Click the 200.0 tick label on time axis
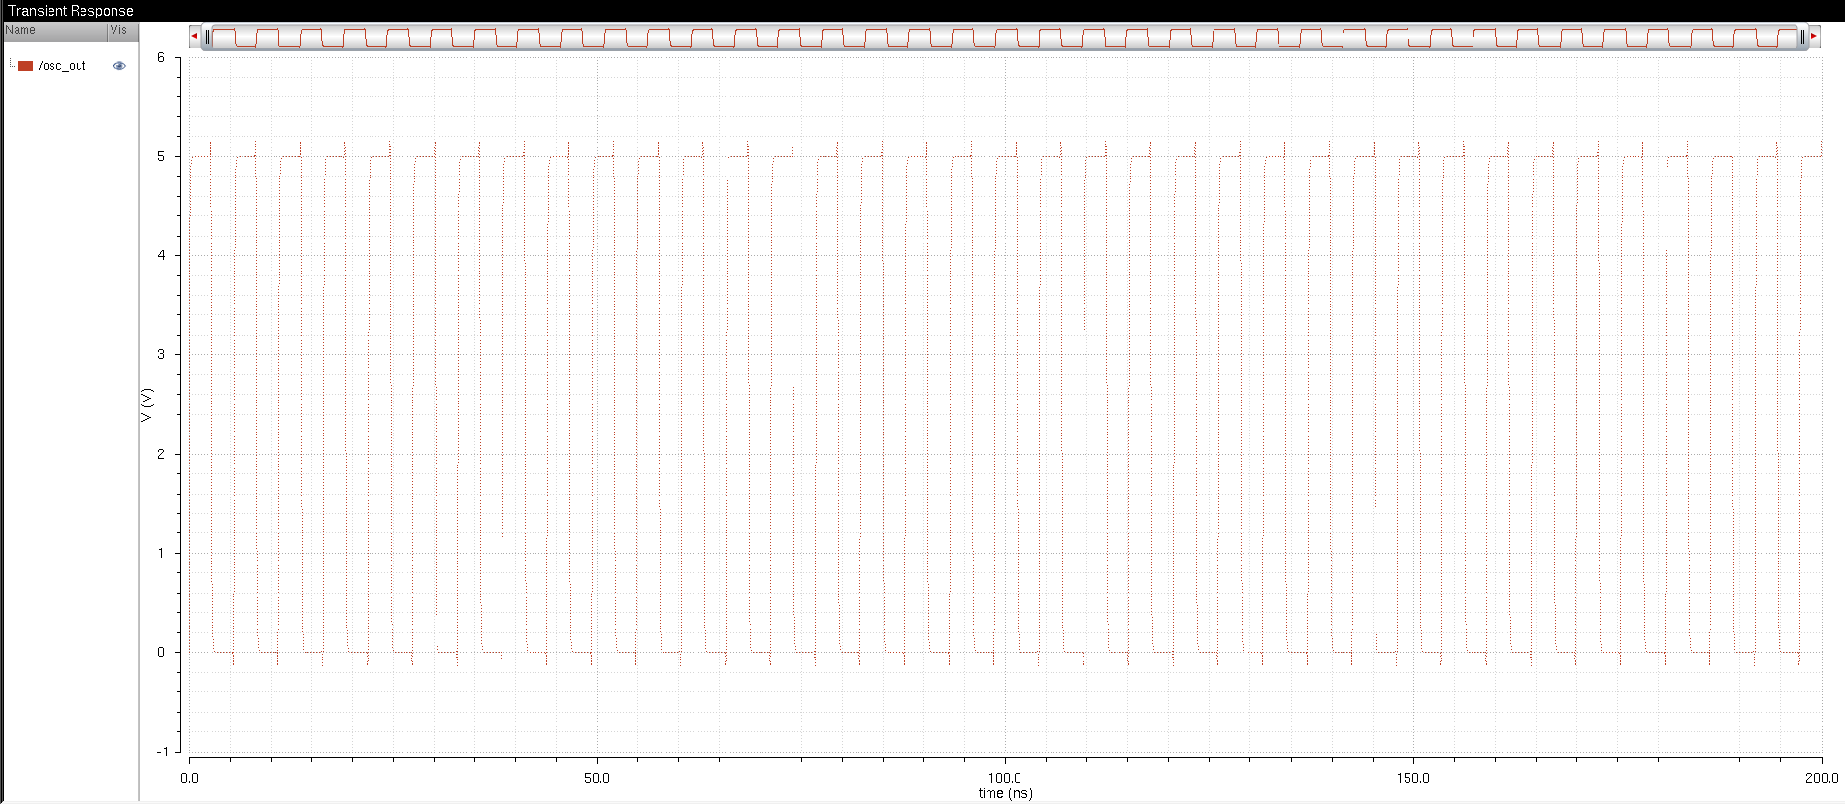 1821,778
